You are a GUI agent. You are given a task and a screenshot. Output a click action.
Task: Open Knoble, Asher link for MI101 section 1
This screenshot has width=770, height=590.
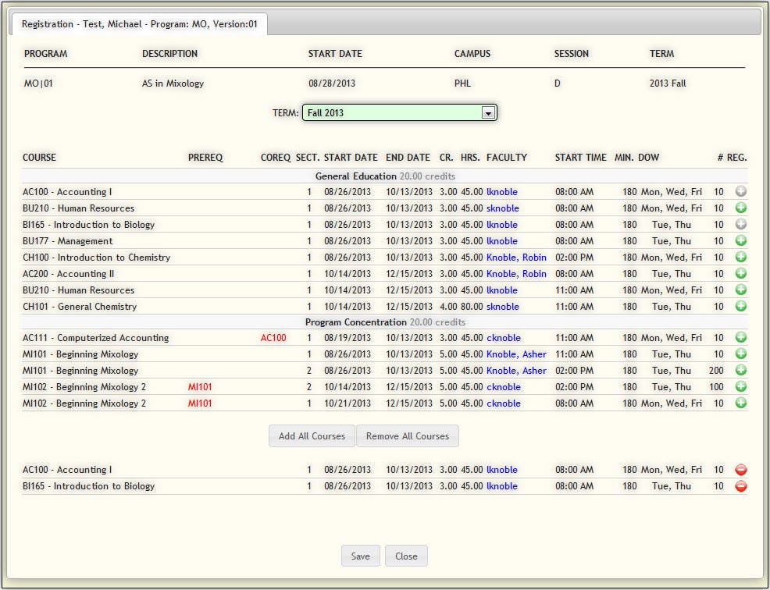tap(517, 354)
